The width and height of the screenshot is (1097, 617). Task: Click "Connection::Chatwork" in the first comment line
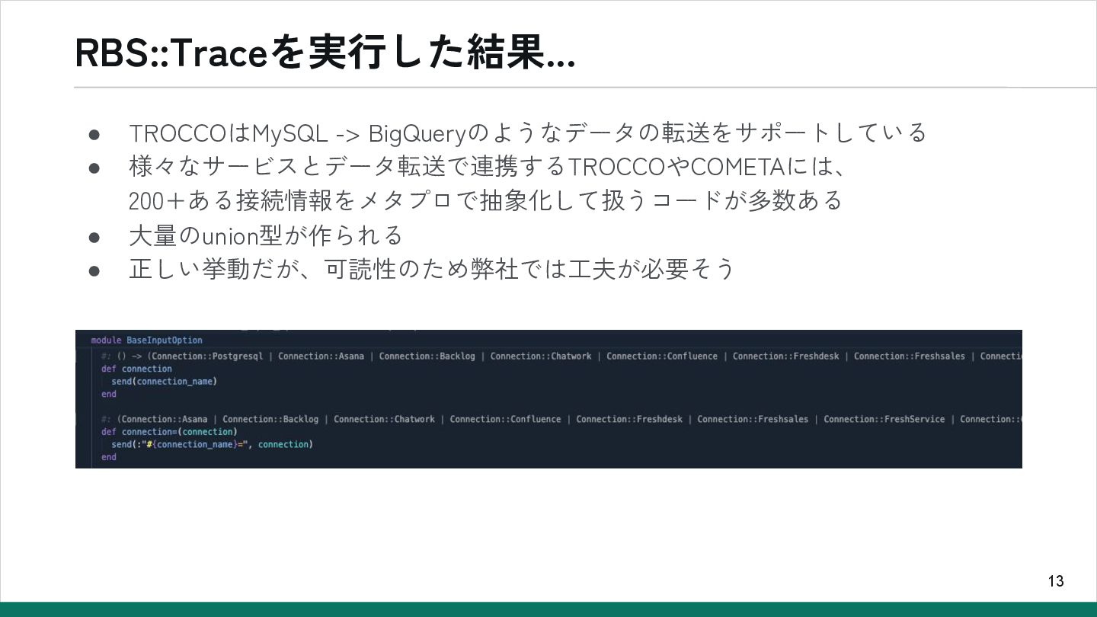coord(541,356)
